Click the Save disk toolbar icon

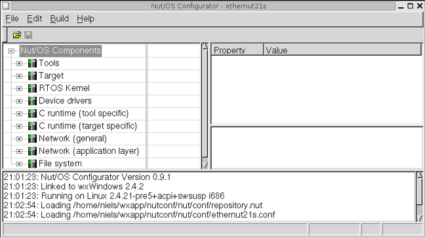[28, 35]
